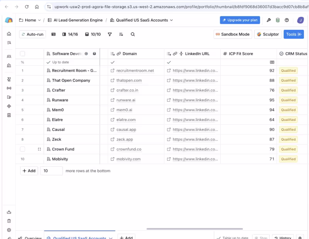Open recruitmentroom.net domain link
This screenshot has height=239, width=309.
[135, 71]
